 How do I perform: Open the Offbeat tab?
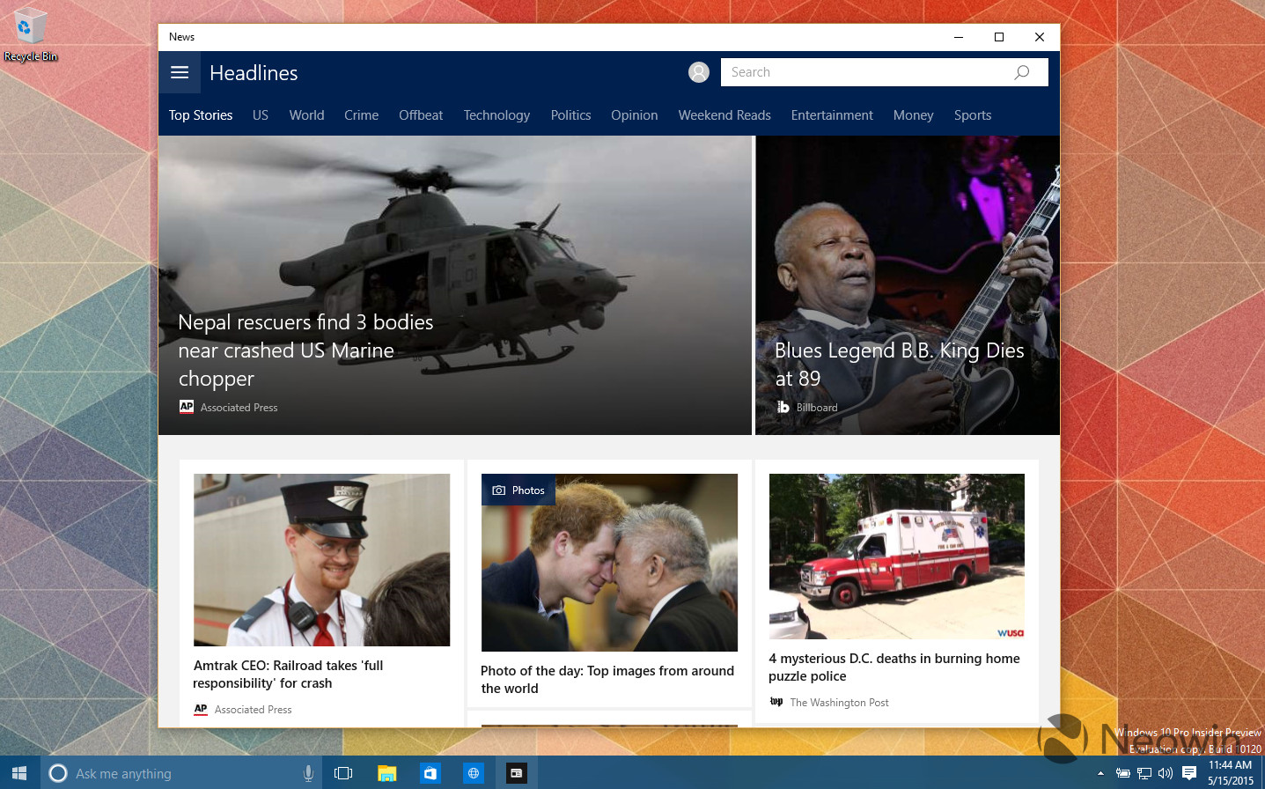(421, 115)
